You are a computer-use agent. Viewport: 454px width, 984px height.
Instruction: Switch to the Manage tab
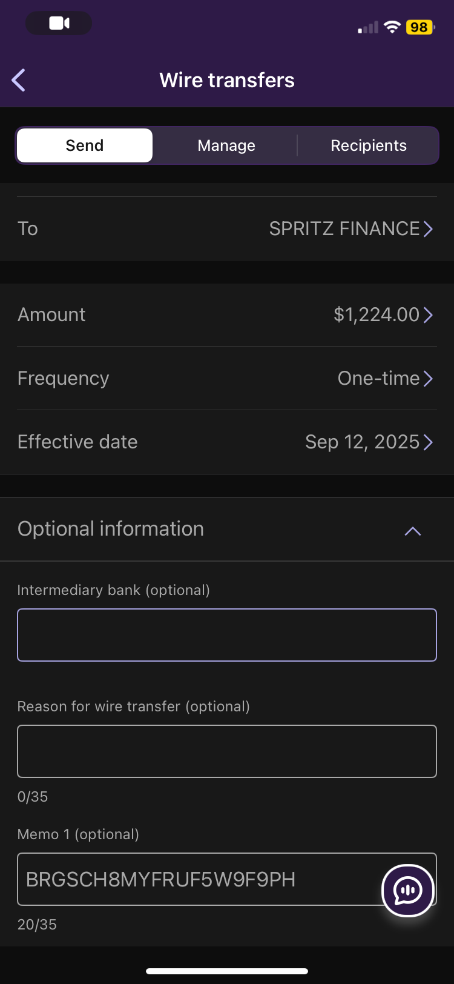pyautogui.click(x=226, y=145)
